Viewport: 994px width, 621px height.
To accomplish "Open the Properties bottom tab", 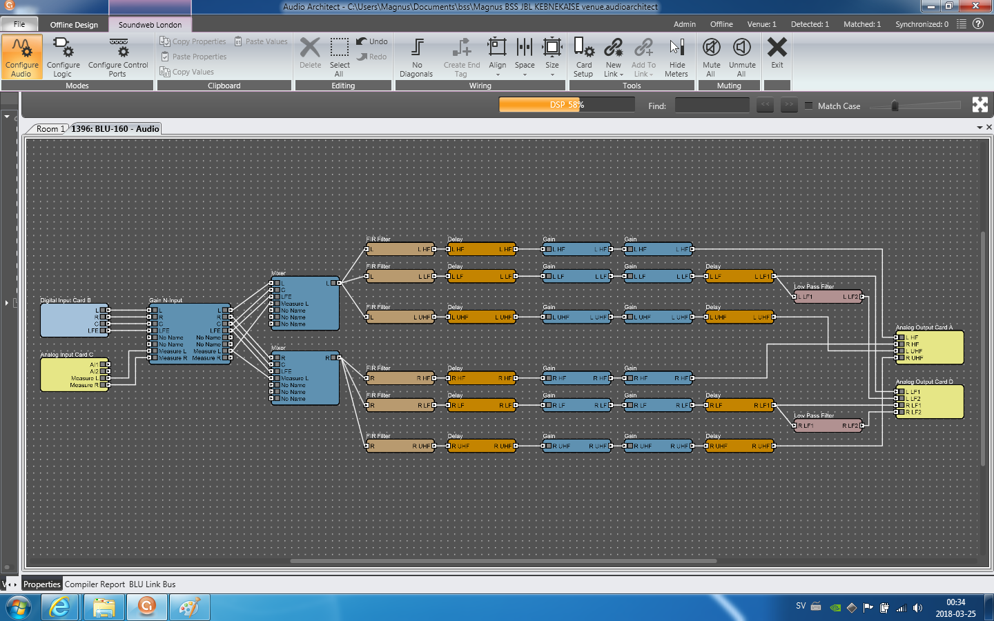I will click(42, 584).
